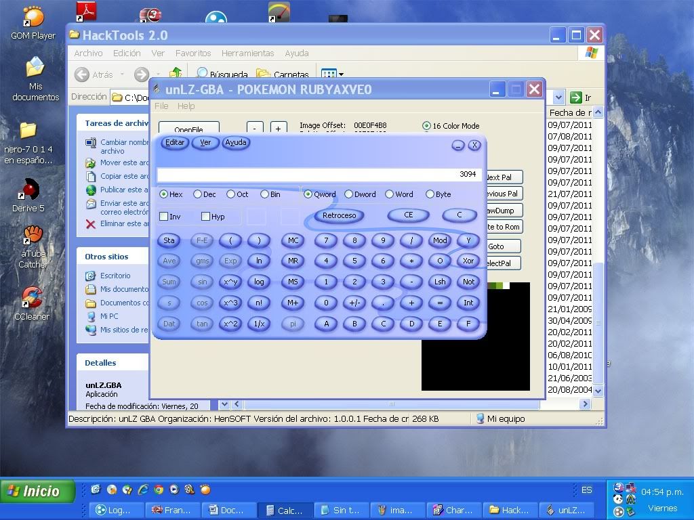Click the Xor operator button
This screenshot has width=694, height=520.
pyautogui.click(x=468, y=261)
